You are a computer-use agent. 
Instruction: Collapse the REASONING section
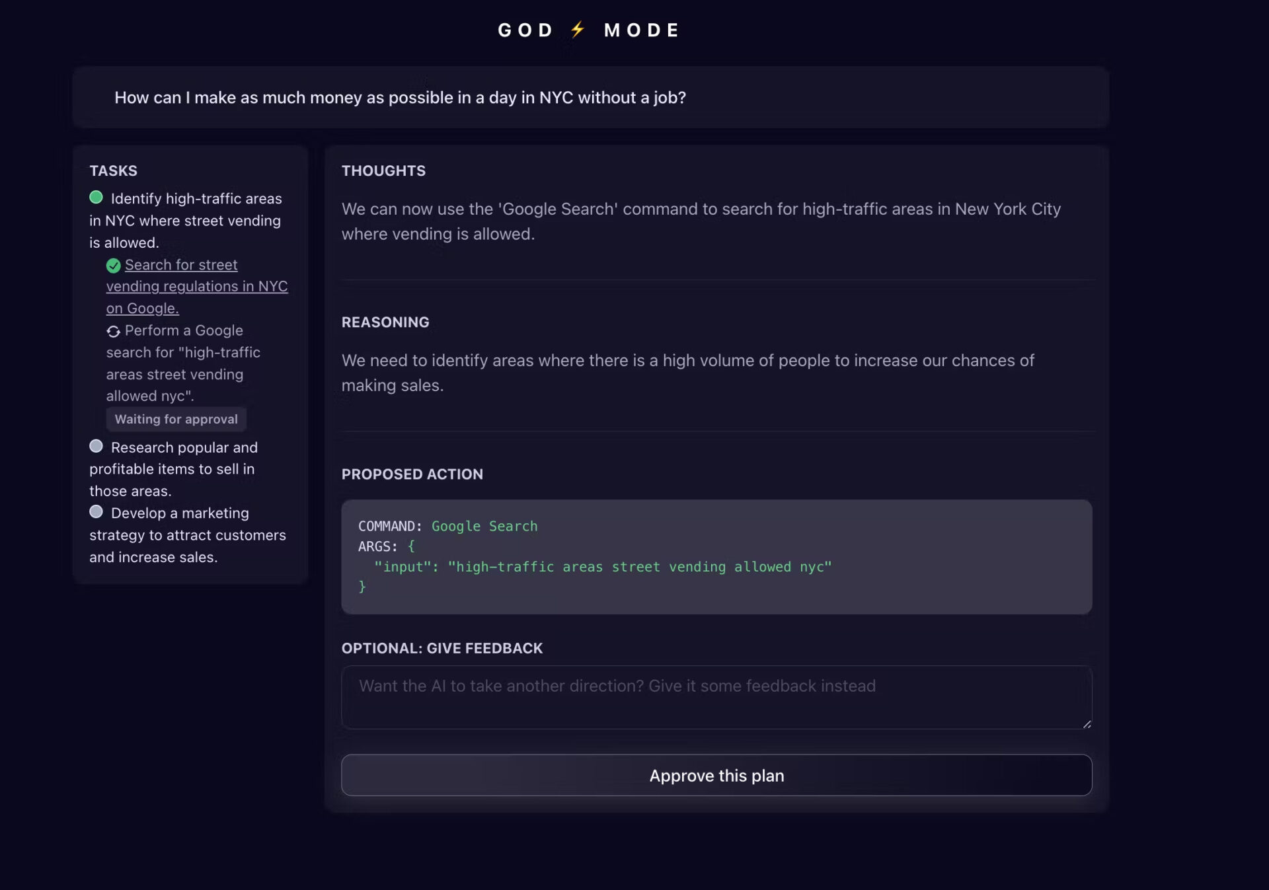(x=385, y=322)
